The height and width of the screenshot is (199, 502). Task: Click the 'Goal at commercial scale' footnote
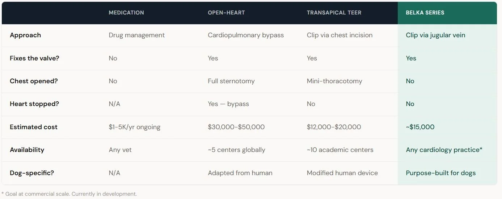tap(69, 194)
